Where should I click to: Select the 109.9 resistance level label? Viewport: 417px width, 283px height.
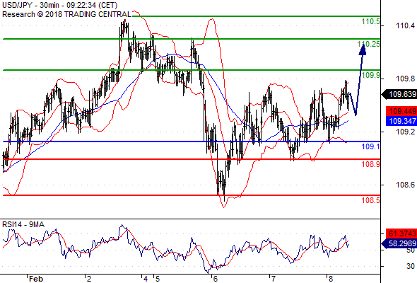point(371,75)
